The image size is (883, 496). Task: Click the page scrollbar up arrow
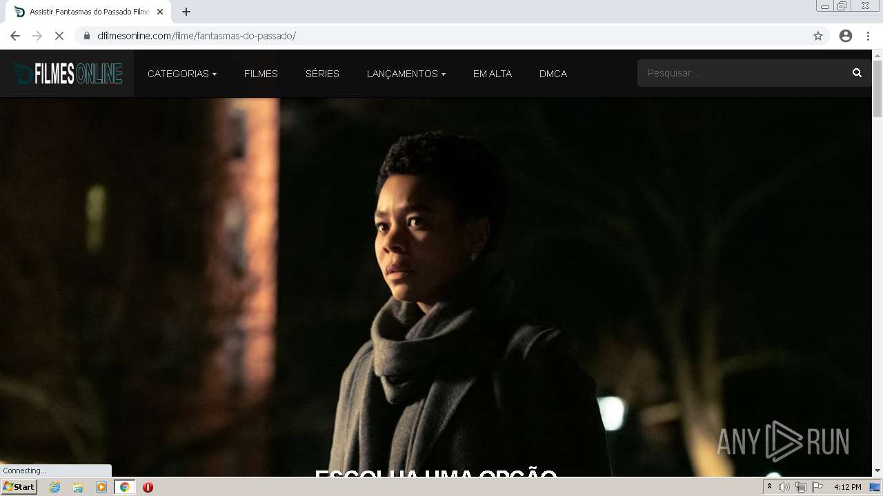tap(877, 54)
